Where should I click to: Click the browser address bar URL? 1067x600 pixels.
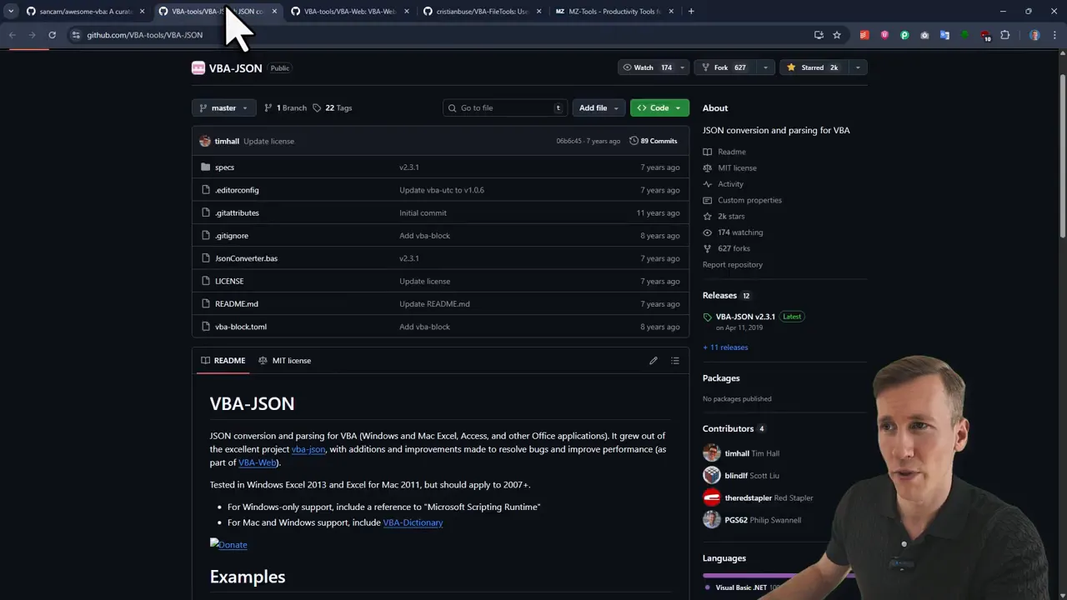(x=144, y=35)
